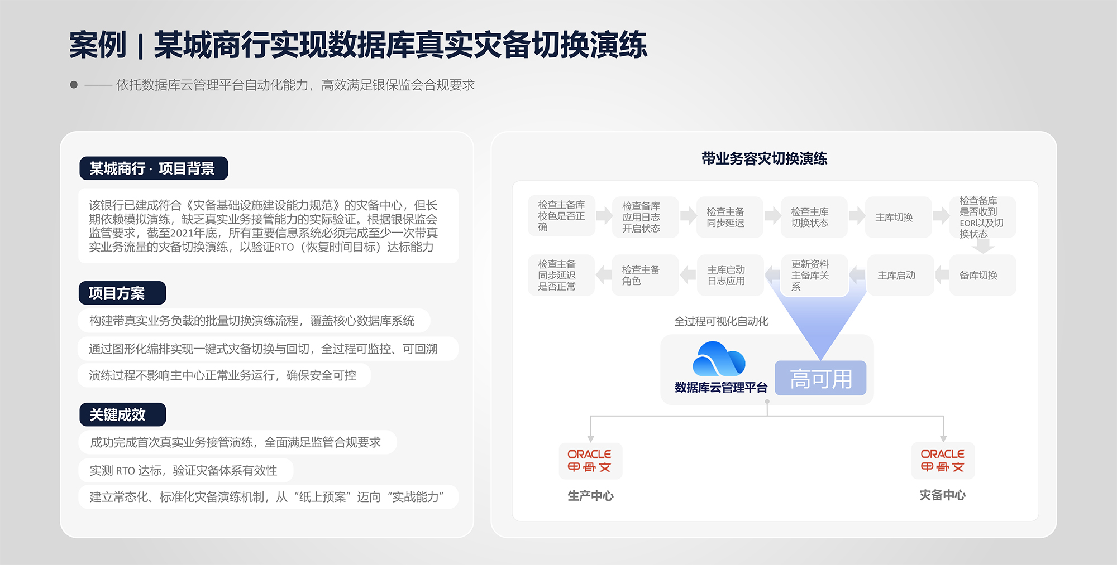Select the 高可用 blue box
This screenshot has width=1117, height=565.
click(820, 379)
